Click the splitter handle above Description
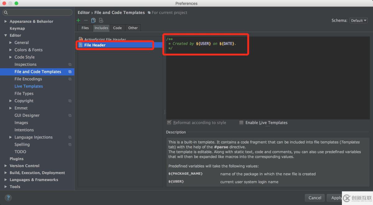Image resolution: width=373 pixels, height=205 pixels. [268, 126]
